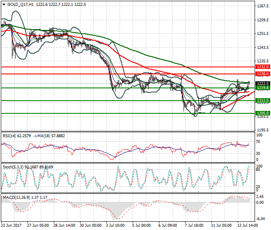Click the 7 Jul 18:00 time label
The image size is (271, 230).
[194, 225]
